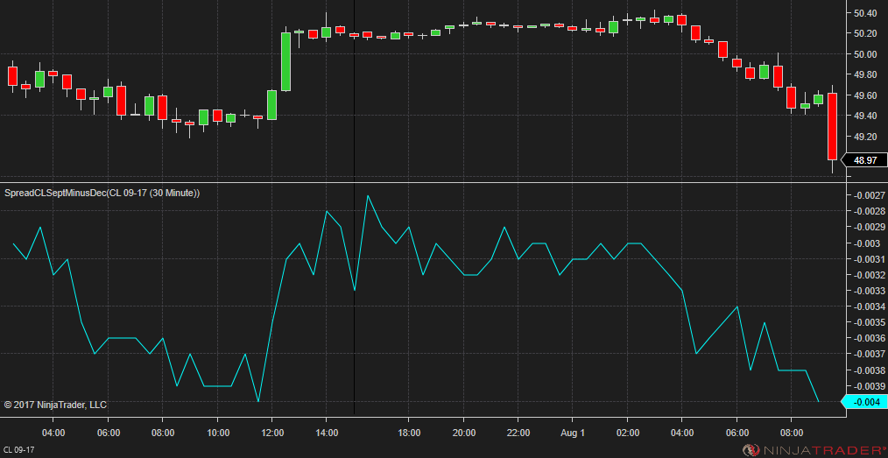
Task: Click the 20:00 time axis label
Action: click(463, 433)
